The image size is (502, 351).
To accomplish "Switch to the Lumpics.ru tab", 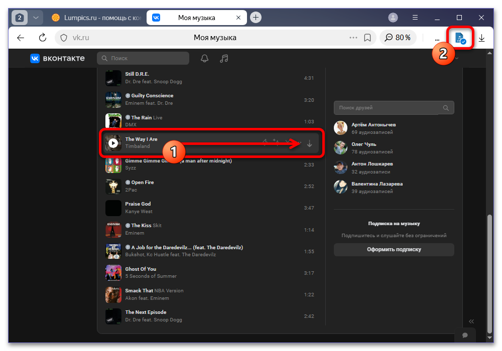I will coord(96,18).
